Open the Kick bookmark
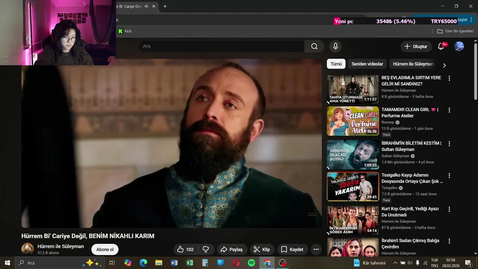 pos(125,31)
